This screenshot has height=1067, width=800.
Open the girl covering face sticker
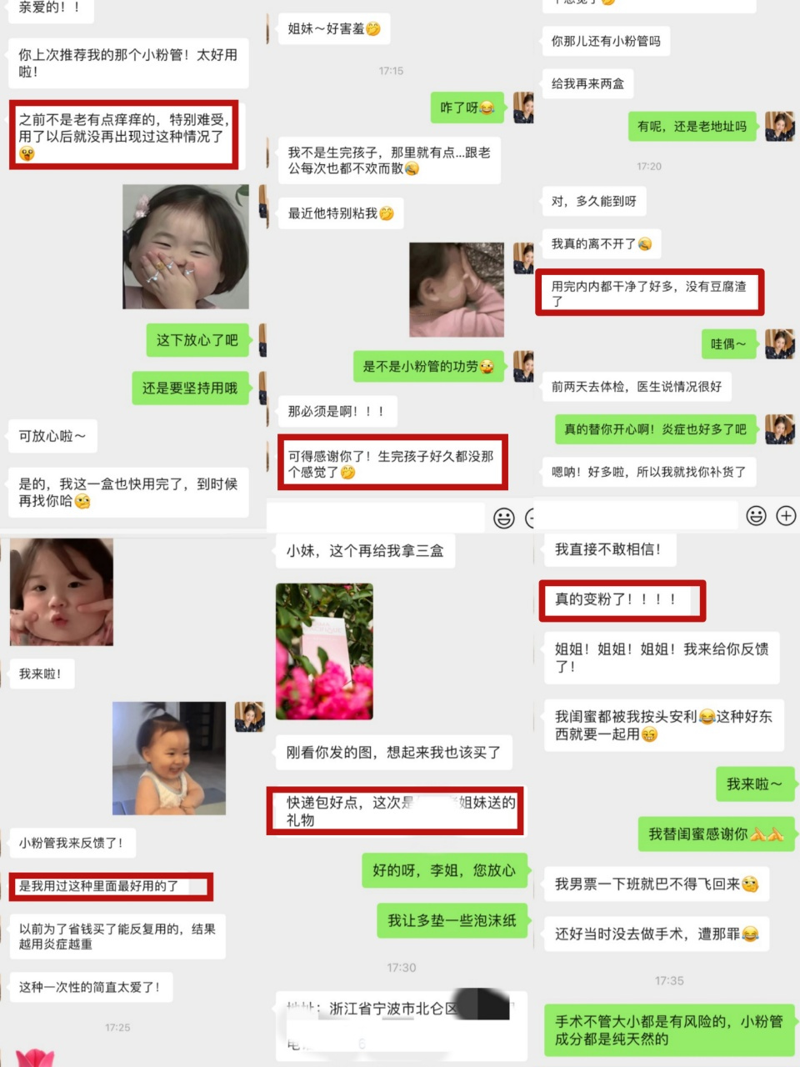457,289
